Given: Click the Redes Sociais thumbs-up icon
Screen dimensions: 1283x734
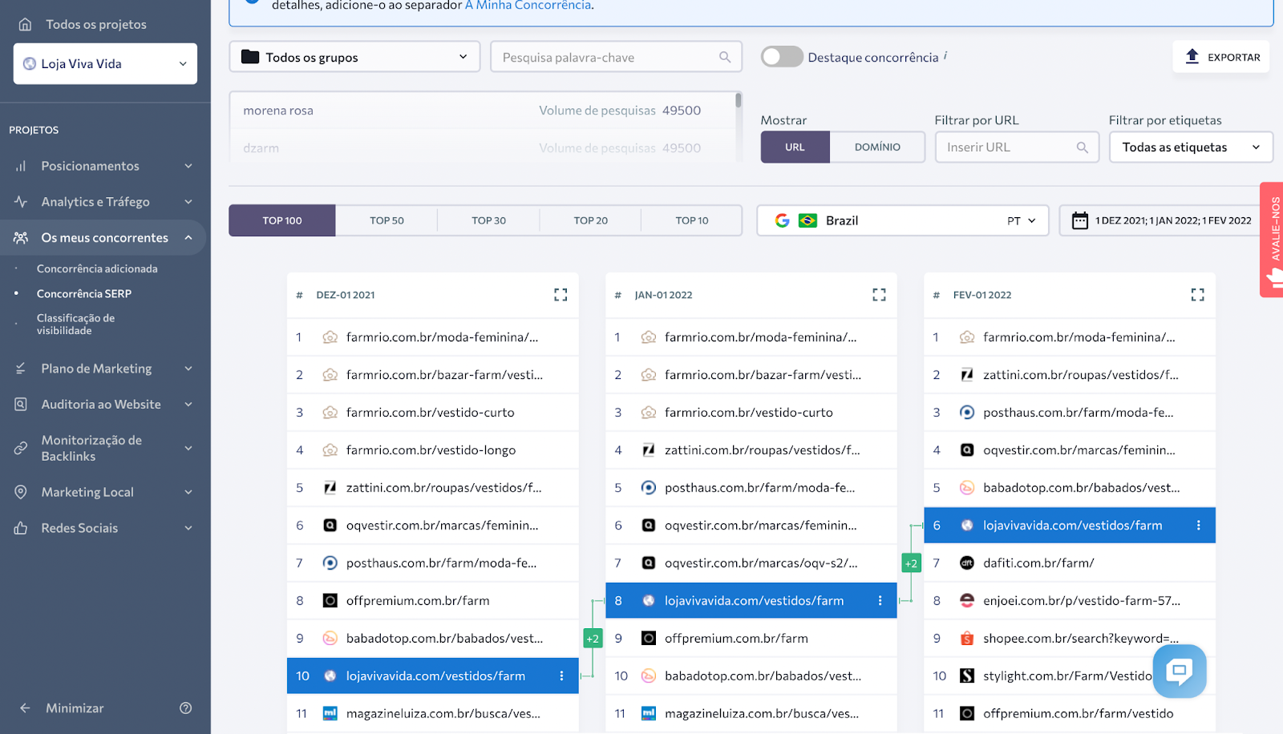Looking at the screenshot, I should click(21, 528).
